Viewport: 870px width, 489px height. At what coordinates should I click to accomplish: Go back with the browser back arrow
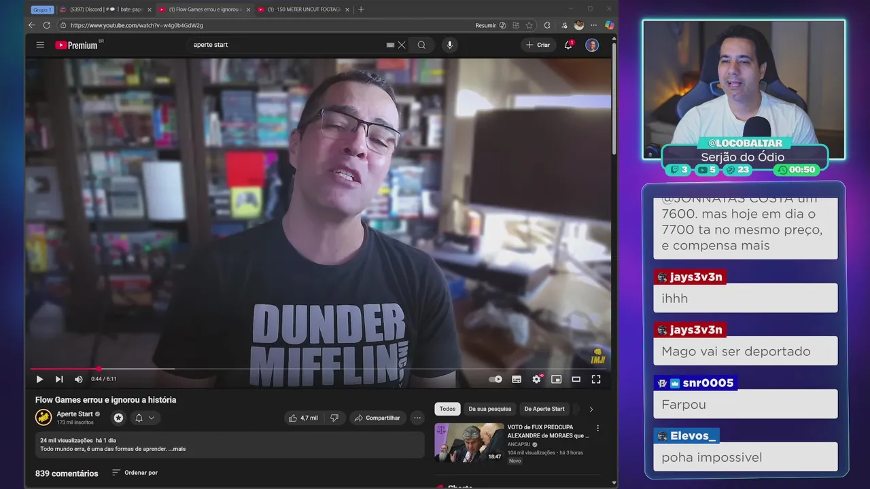(32, 25)
